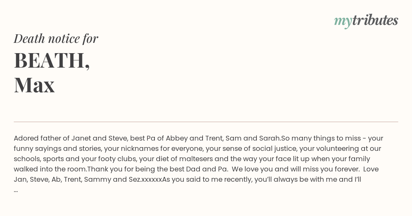
Task: Click the first name Max heading
Action: pos(34,85)
